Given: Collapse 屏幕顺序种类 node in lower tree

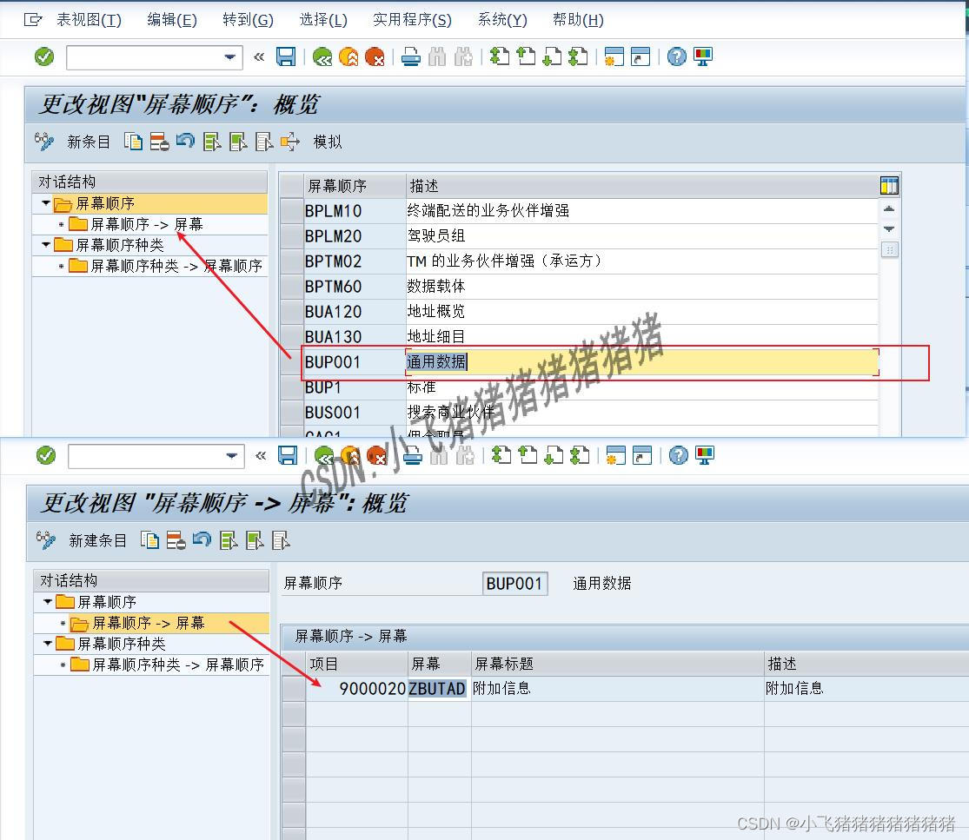Looking at the screenshot, I should coord(48,644).
